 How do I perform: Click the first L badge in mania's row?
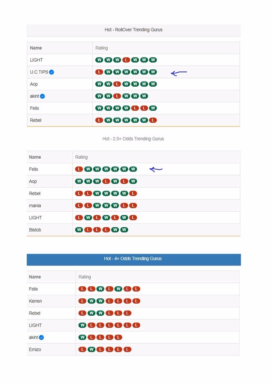pyautogui.click(x=79, y=205)
